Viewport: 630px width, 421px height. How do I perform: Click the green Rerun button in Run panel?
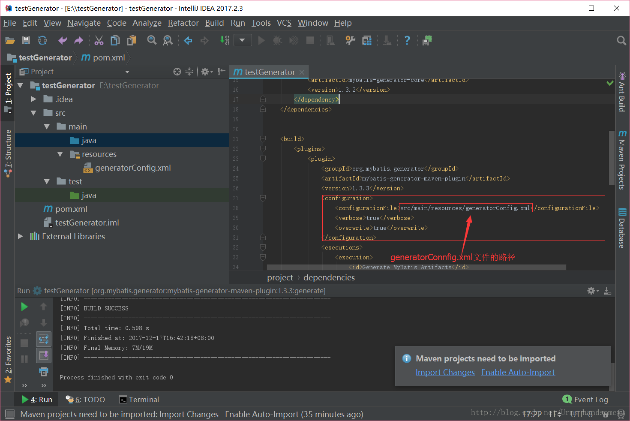[24, 307]
